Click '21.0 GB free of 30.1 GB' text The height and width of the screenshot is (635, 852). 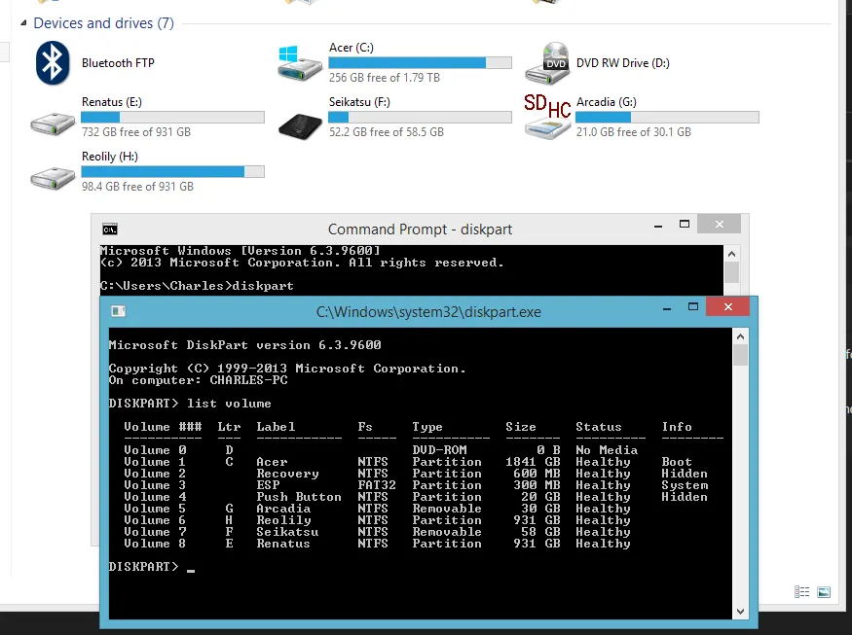coord(634,132)
